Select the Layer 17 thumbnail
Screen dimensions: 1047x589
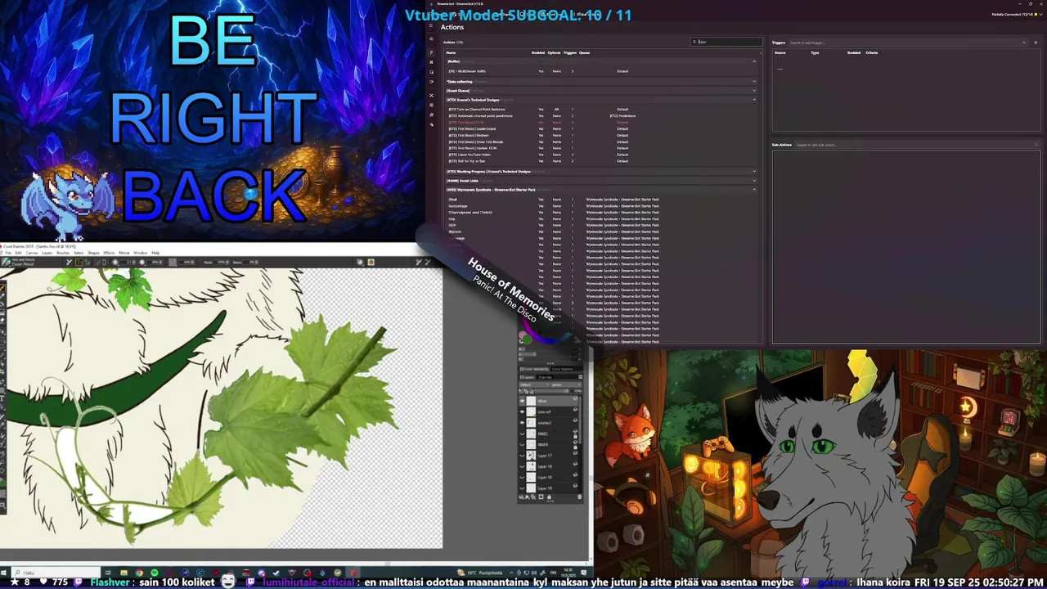[x=531, y=456]
